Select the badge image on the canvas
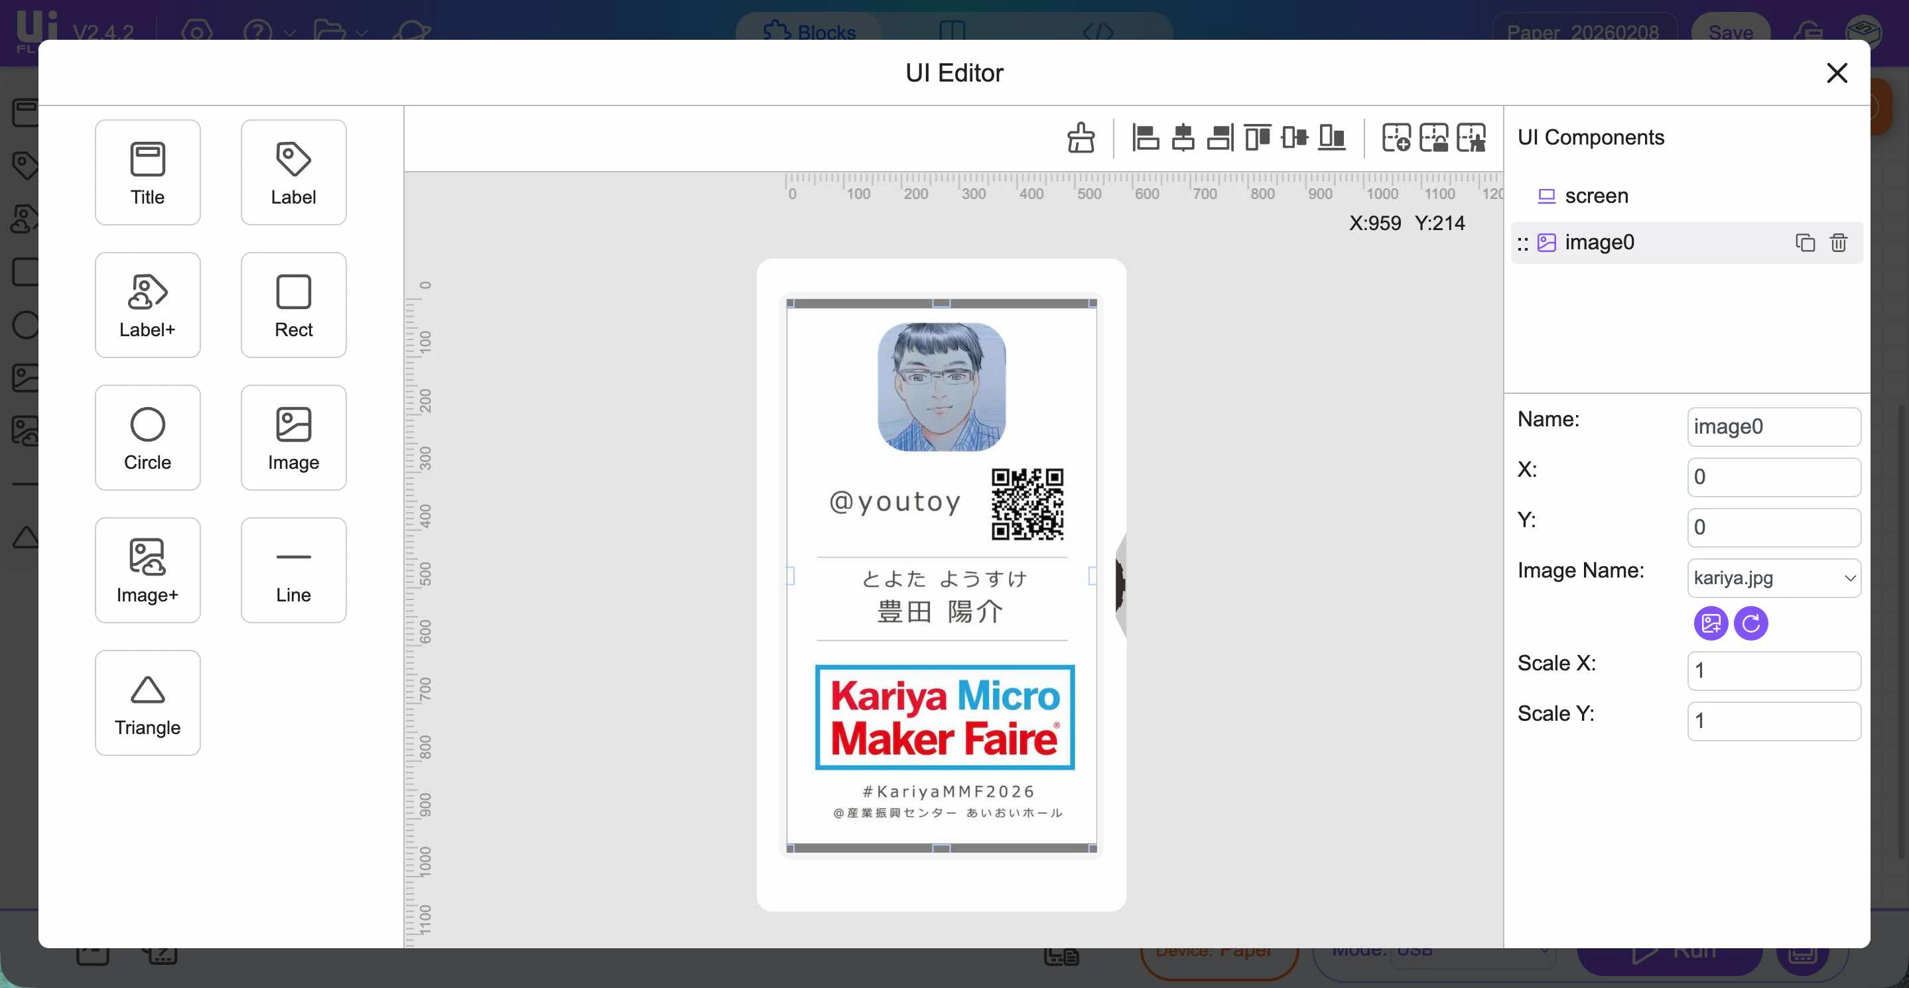Viewport: 1909px width, 988px height. [941, 576]
